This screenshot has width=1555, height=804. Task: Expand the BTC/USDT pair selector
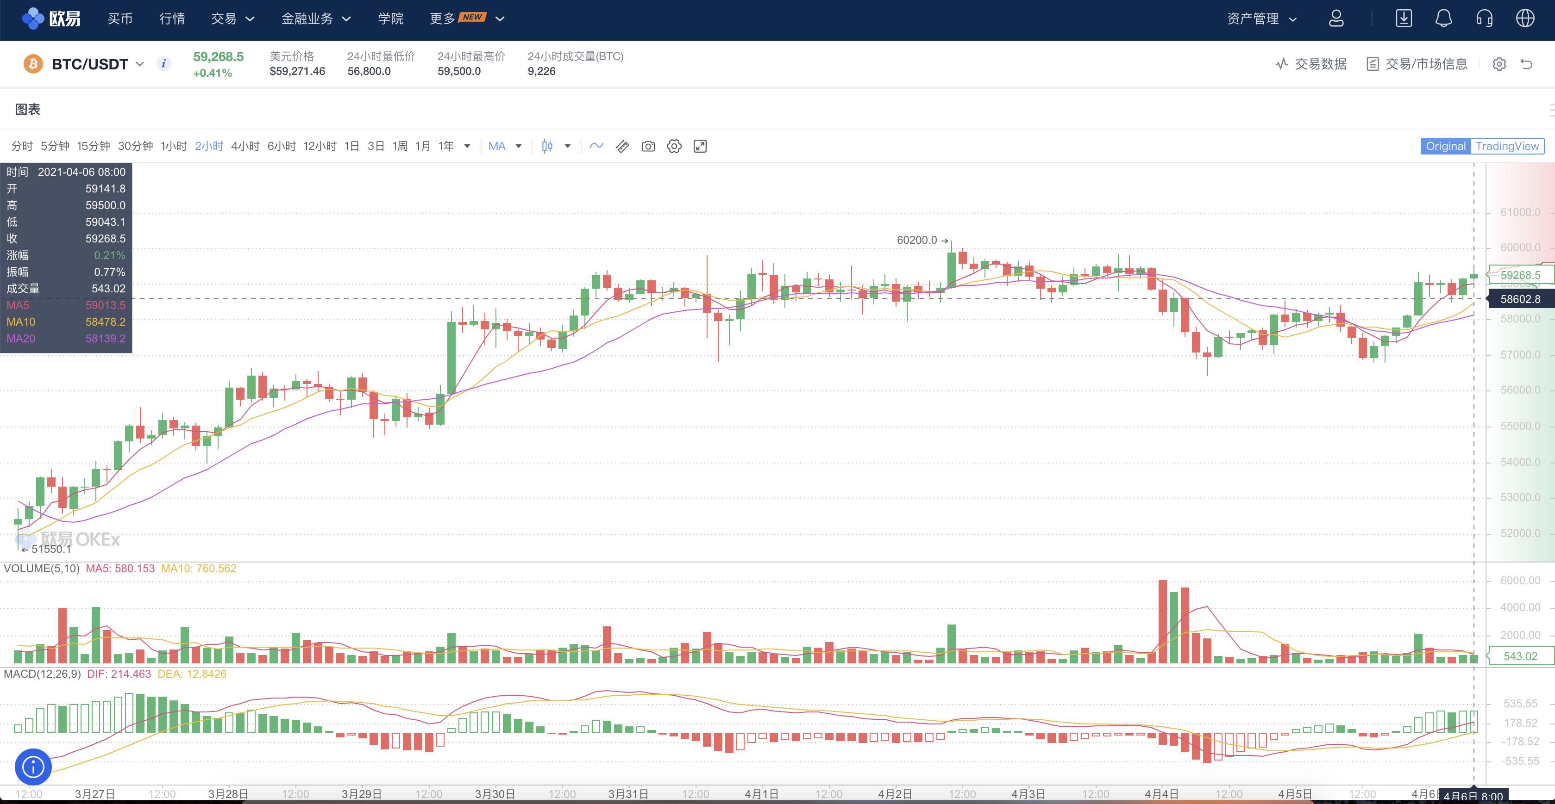(140, 64)
